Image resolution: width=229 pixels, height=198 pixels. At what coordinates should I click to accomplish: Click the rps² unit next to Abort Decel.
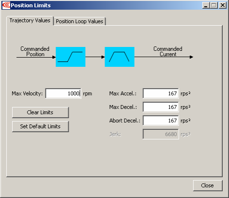click(185, 121)
